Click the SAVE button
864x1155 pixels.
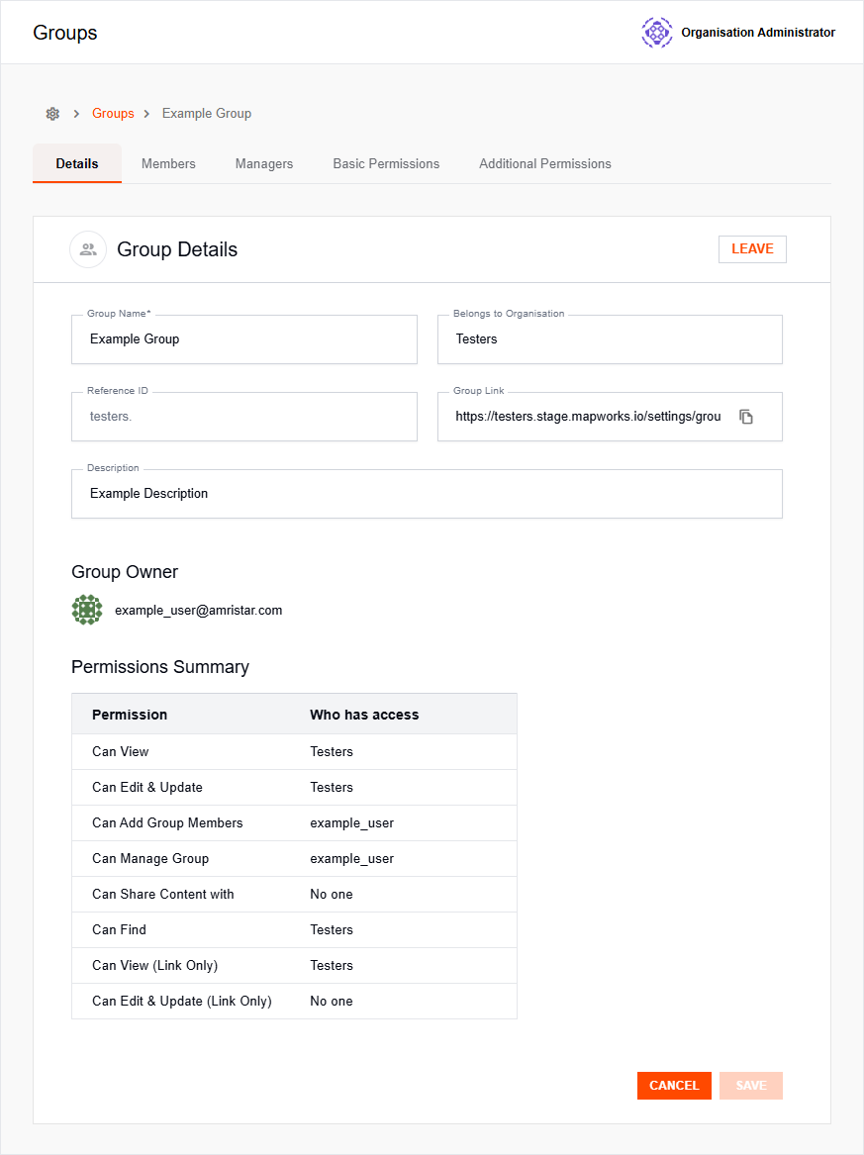tap(751, 1085)
